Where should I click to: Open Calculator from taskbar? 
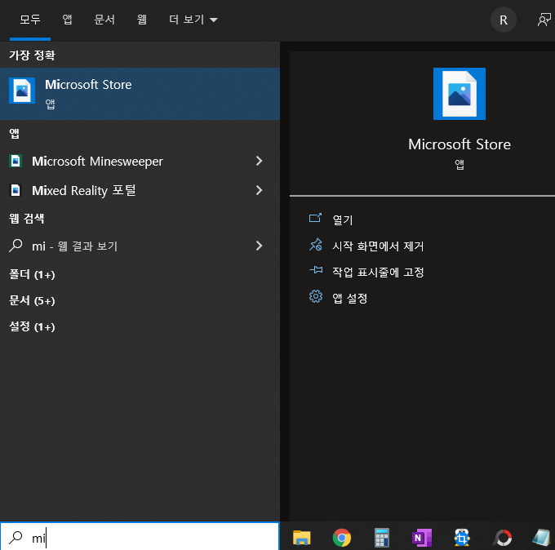[x=382, y=538]
